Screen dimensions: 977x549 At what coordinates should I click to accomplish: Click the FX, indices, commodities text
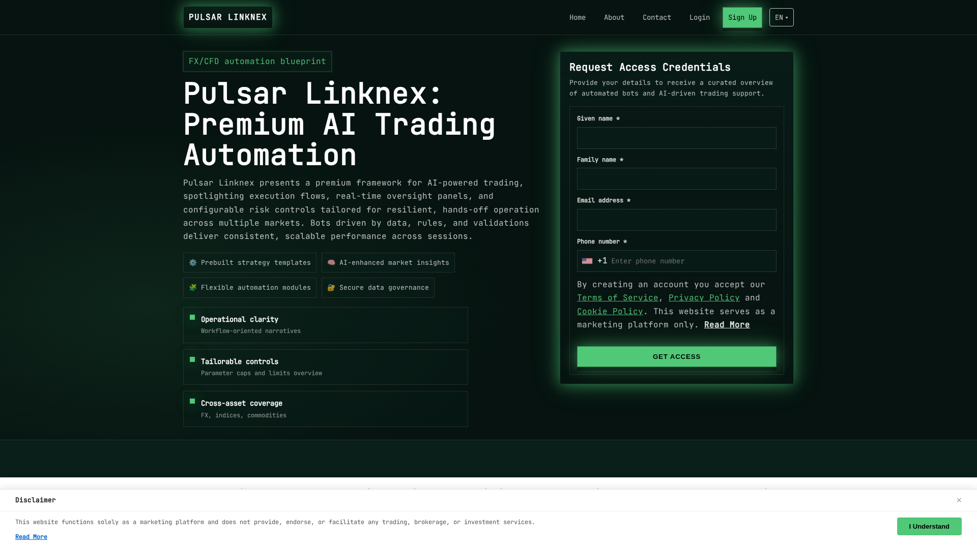click(244, 415)
